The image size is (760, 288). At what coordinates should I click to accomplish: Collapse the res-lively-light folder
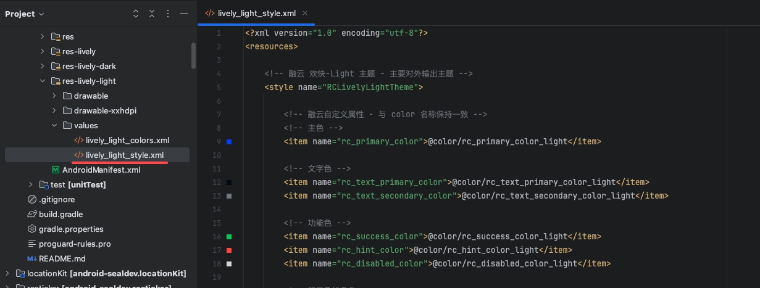(x=43, y=81)
